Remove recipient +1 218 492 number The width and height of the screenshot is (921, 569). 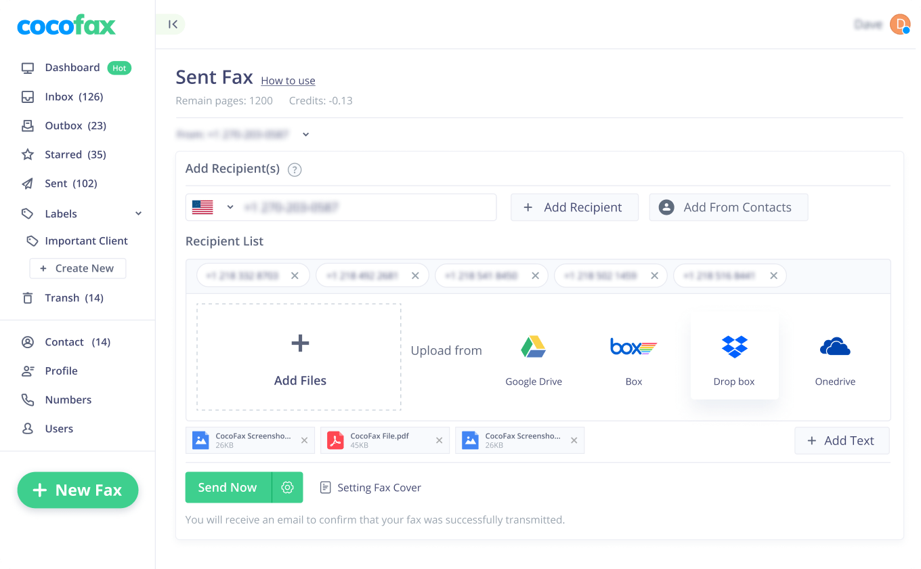coord(415,276)
